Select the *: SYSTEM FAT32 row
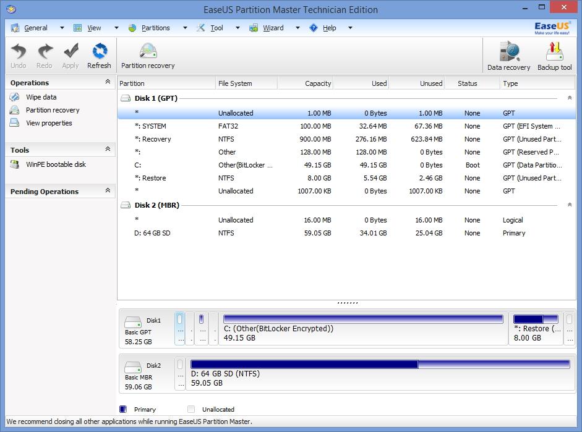Image resolution: width=582 pixels, height=432 pixels. coord(347,126)
